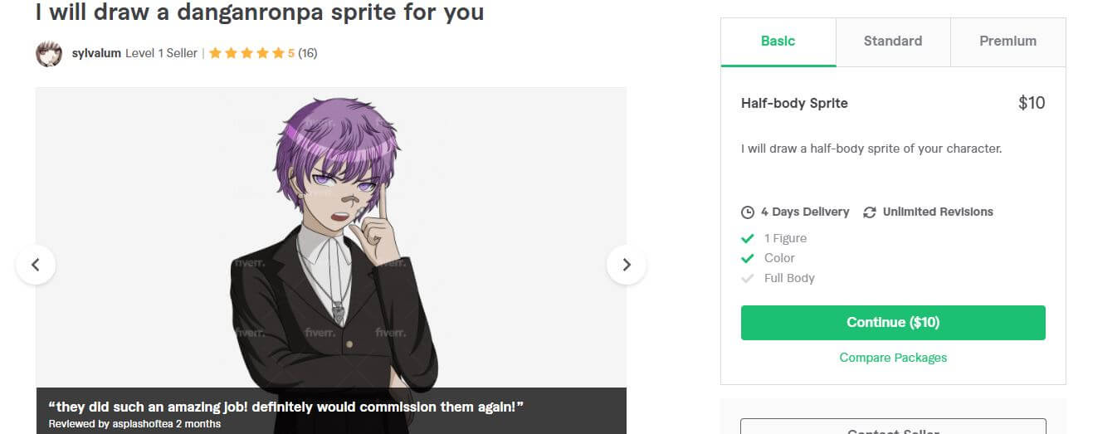Select the Basic package tab
The height and width of the screenshot is (434, 1093).
[x=778, y=41]
